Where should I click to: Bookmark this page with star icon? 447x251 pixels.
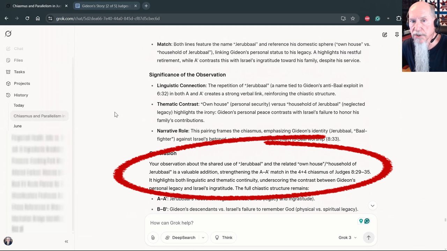pos(353,18)
